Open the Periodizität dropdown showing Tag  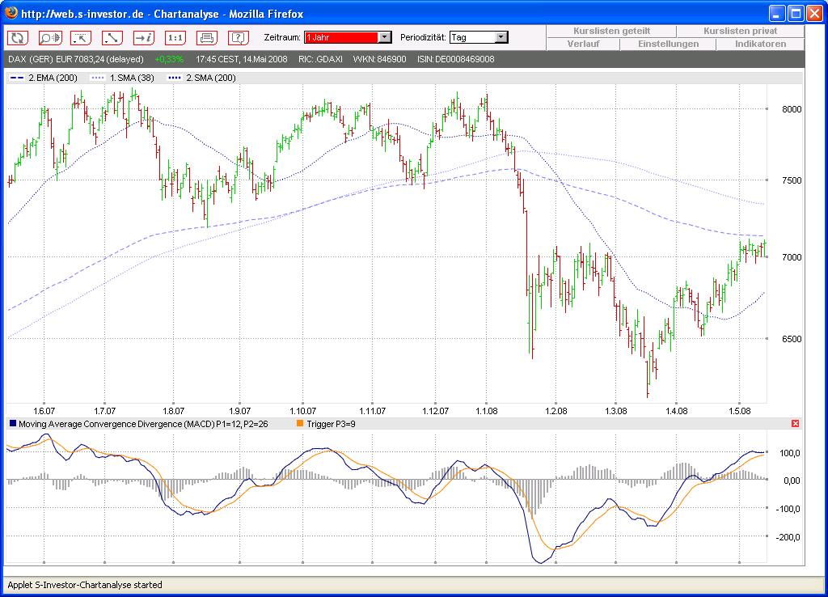click(479, 37)
